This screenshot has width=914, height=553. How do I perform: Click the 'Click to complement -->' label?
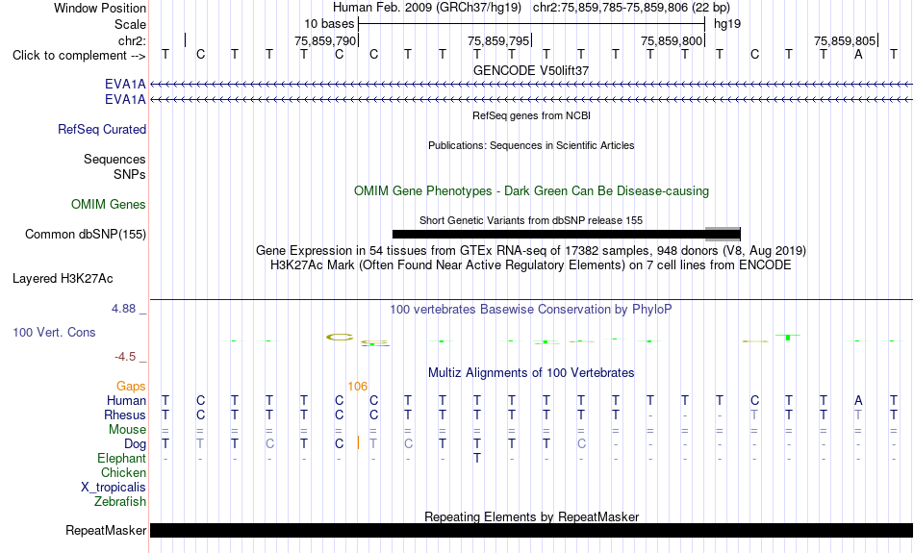(79, 56)
